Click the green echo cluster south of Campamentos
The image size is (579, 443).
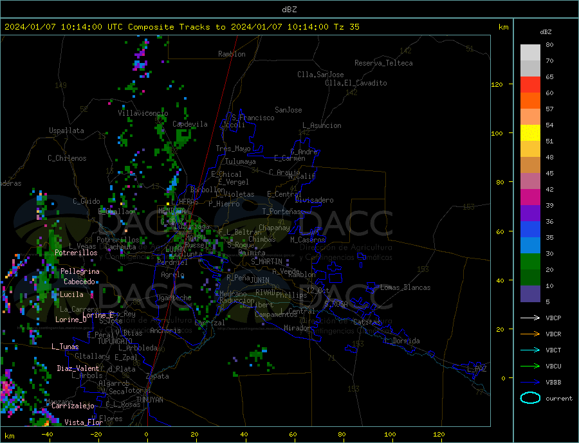[257, 354]
